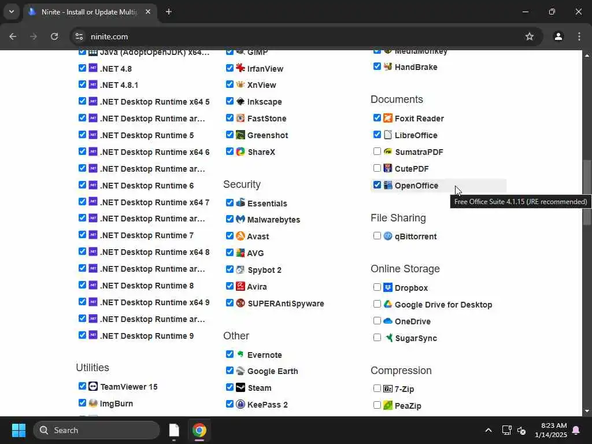Click the Google Earth icon

click(240, 371)
